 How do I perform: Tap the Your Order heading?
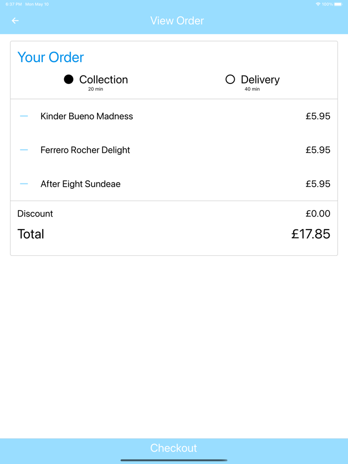tap(51, 58)
